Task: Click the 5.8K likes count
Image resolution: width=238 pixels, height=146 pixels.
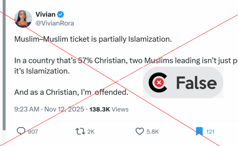Action: coord(152,131)
